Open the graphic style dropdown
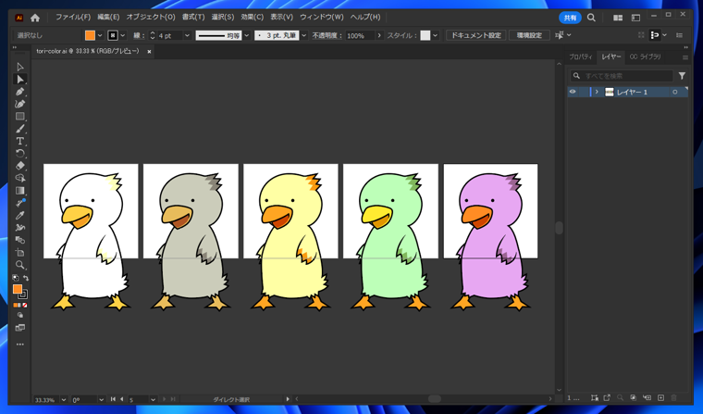703x414 pixels. (x=436, y=35)
